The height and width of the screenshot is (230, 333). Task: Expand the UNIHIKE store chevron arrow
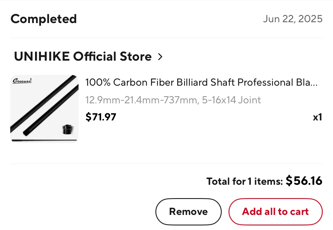point(160,57)
